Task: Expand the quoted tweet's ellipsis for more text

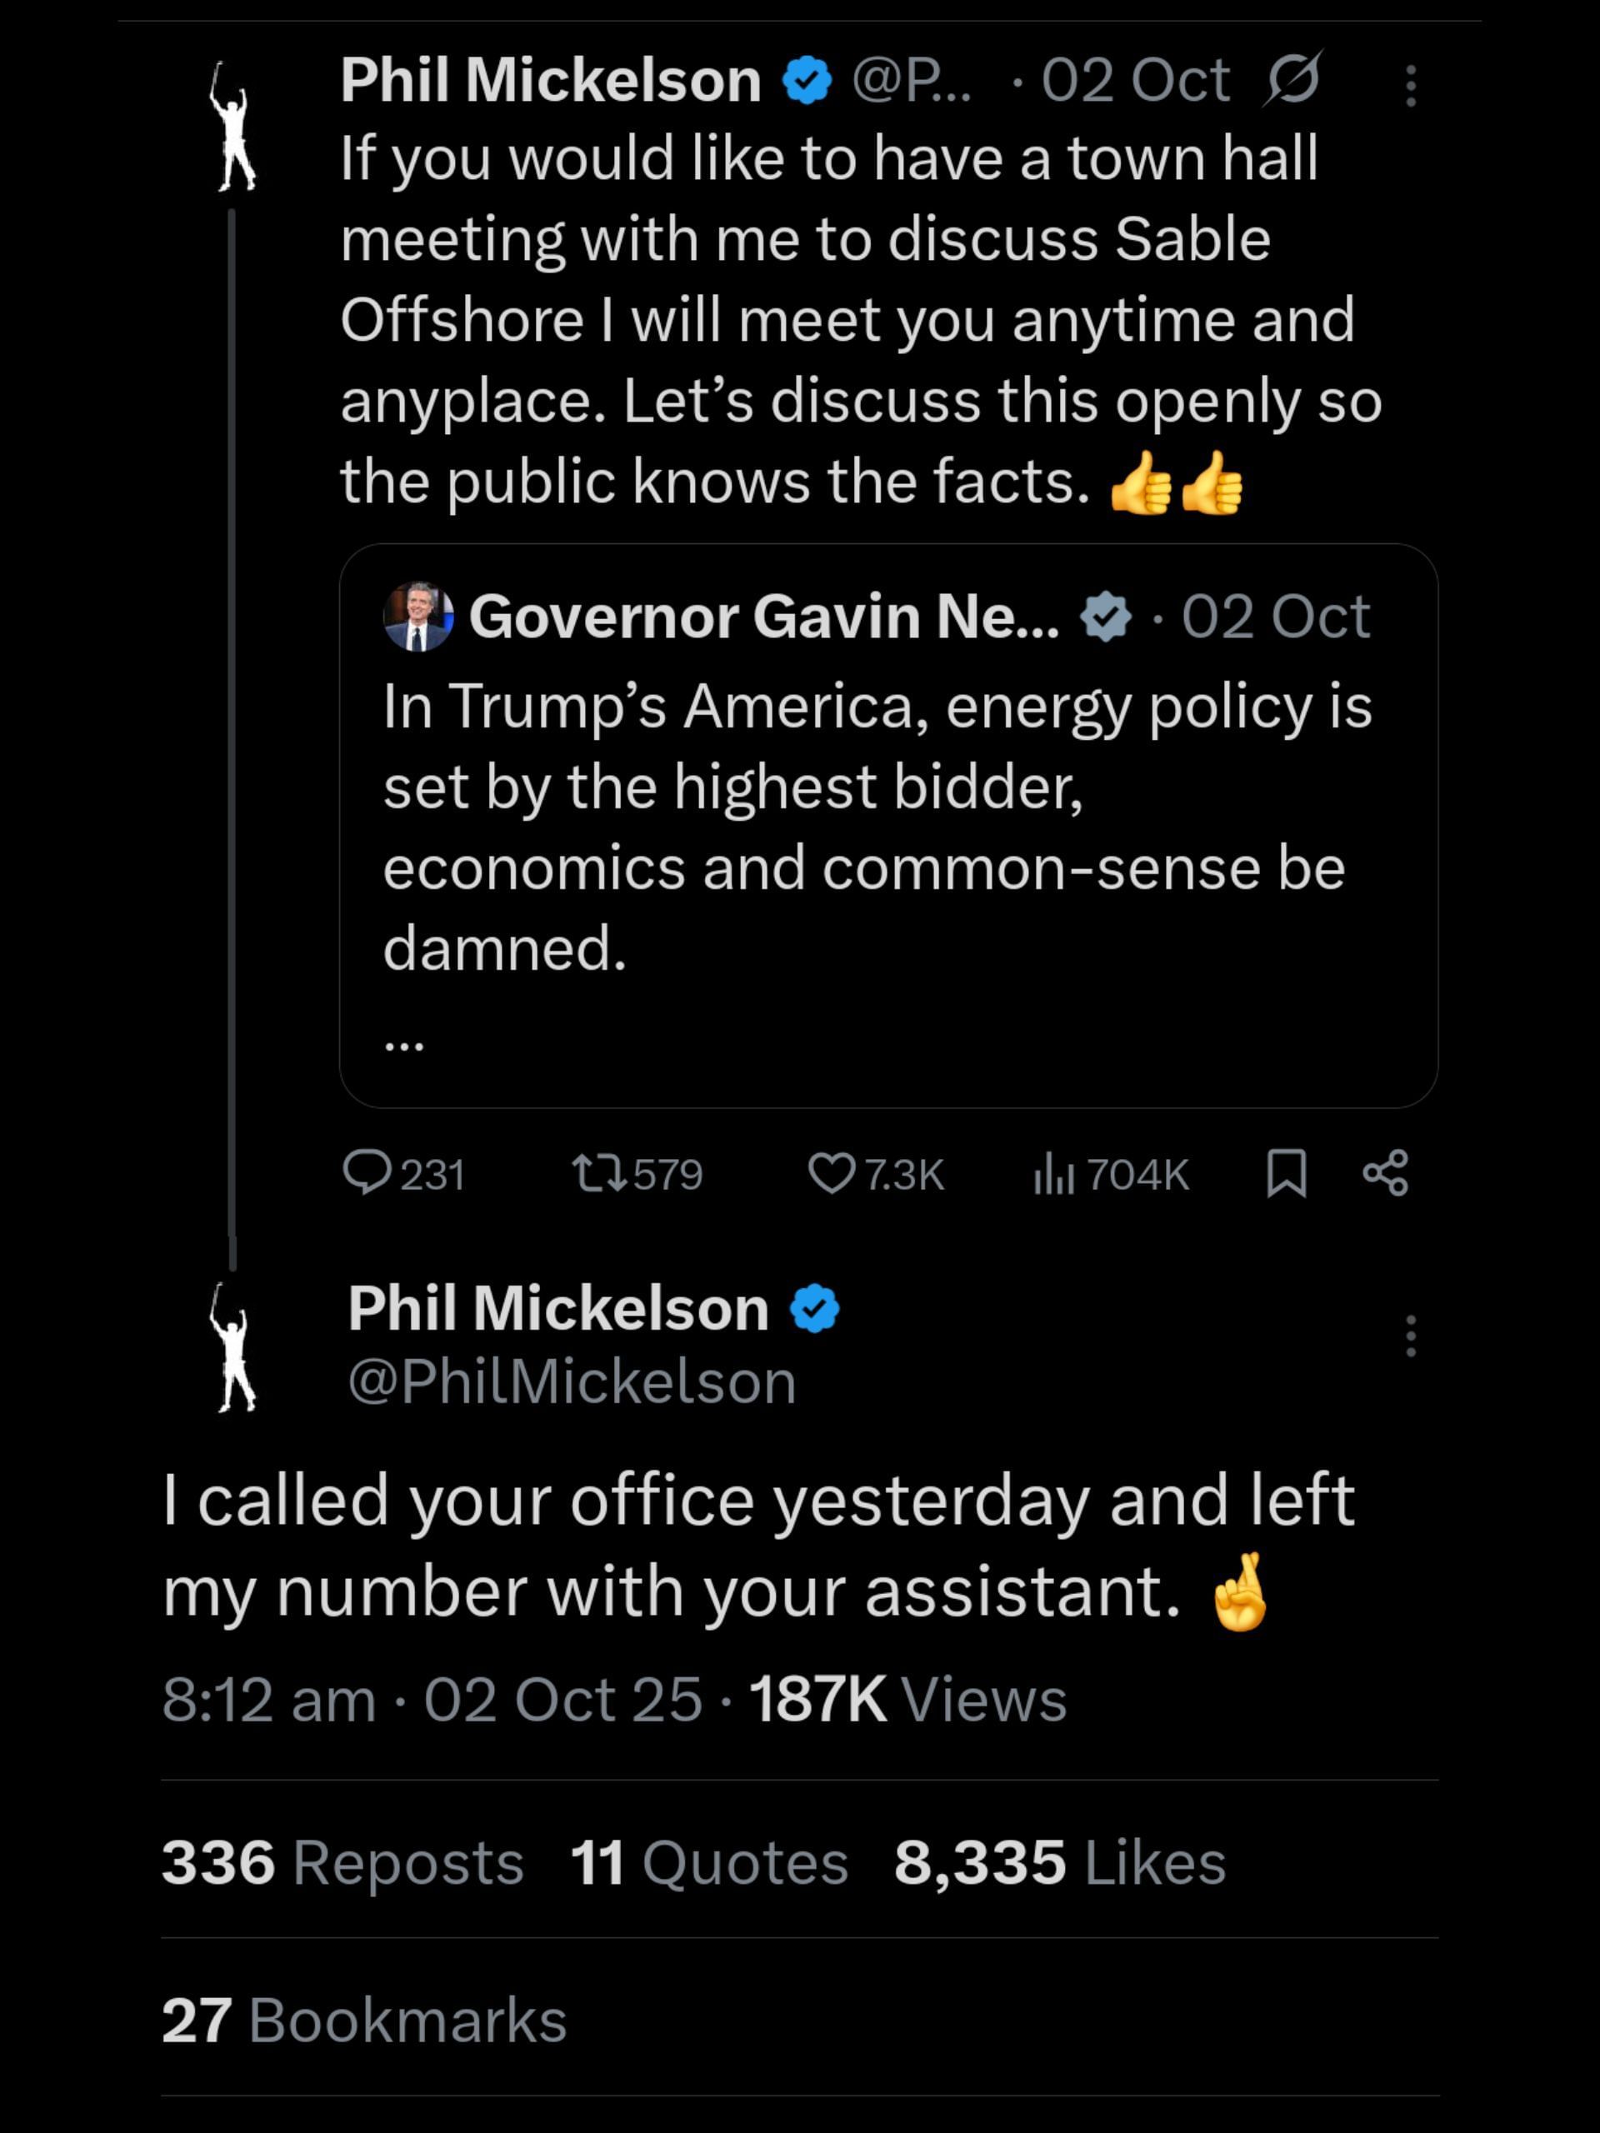Action: [404, 1043]
